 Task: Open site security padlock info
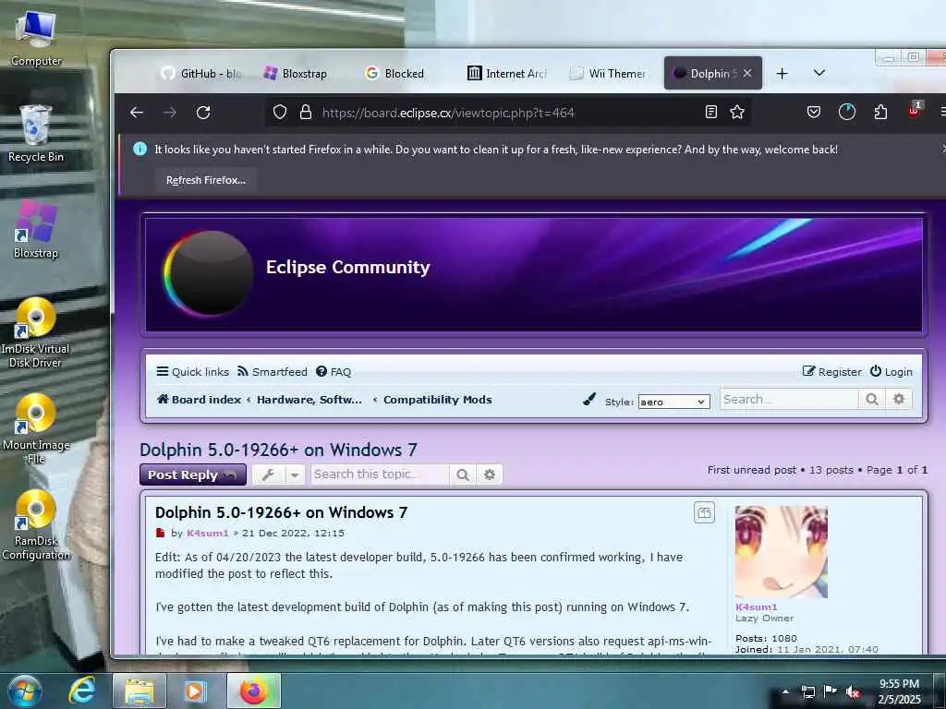306,112
